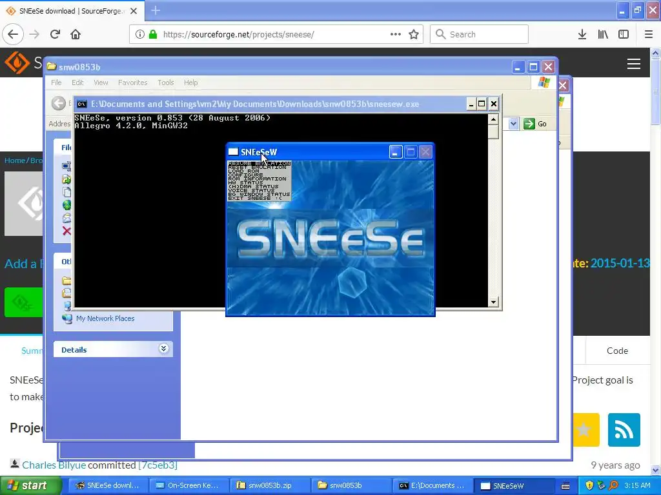The height and width of the screenshot is (495, 661).
Task: Switch to snw0853b folder taskbar button
Action: [x=351, y=486]
